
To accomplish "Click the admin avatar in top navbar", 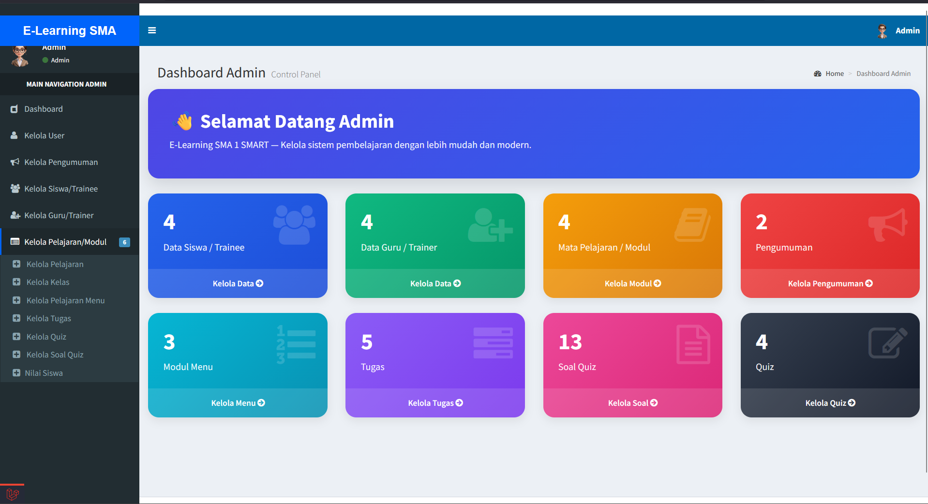I will point(883,31).
